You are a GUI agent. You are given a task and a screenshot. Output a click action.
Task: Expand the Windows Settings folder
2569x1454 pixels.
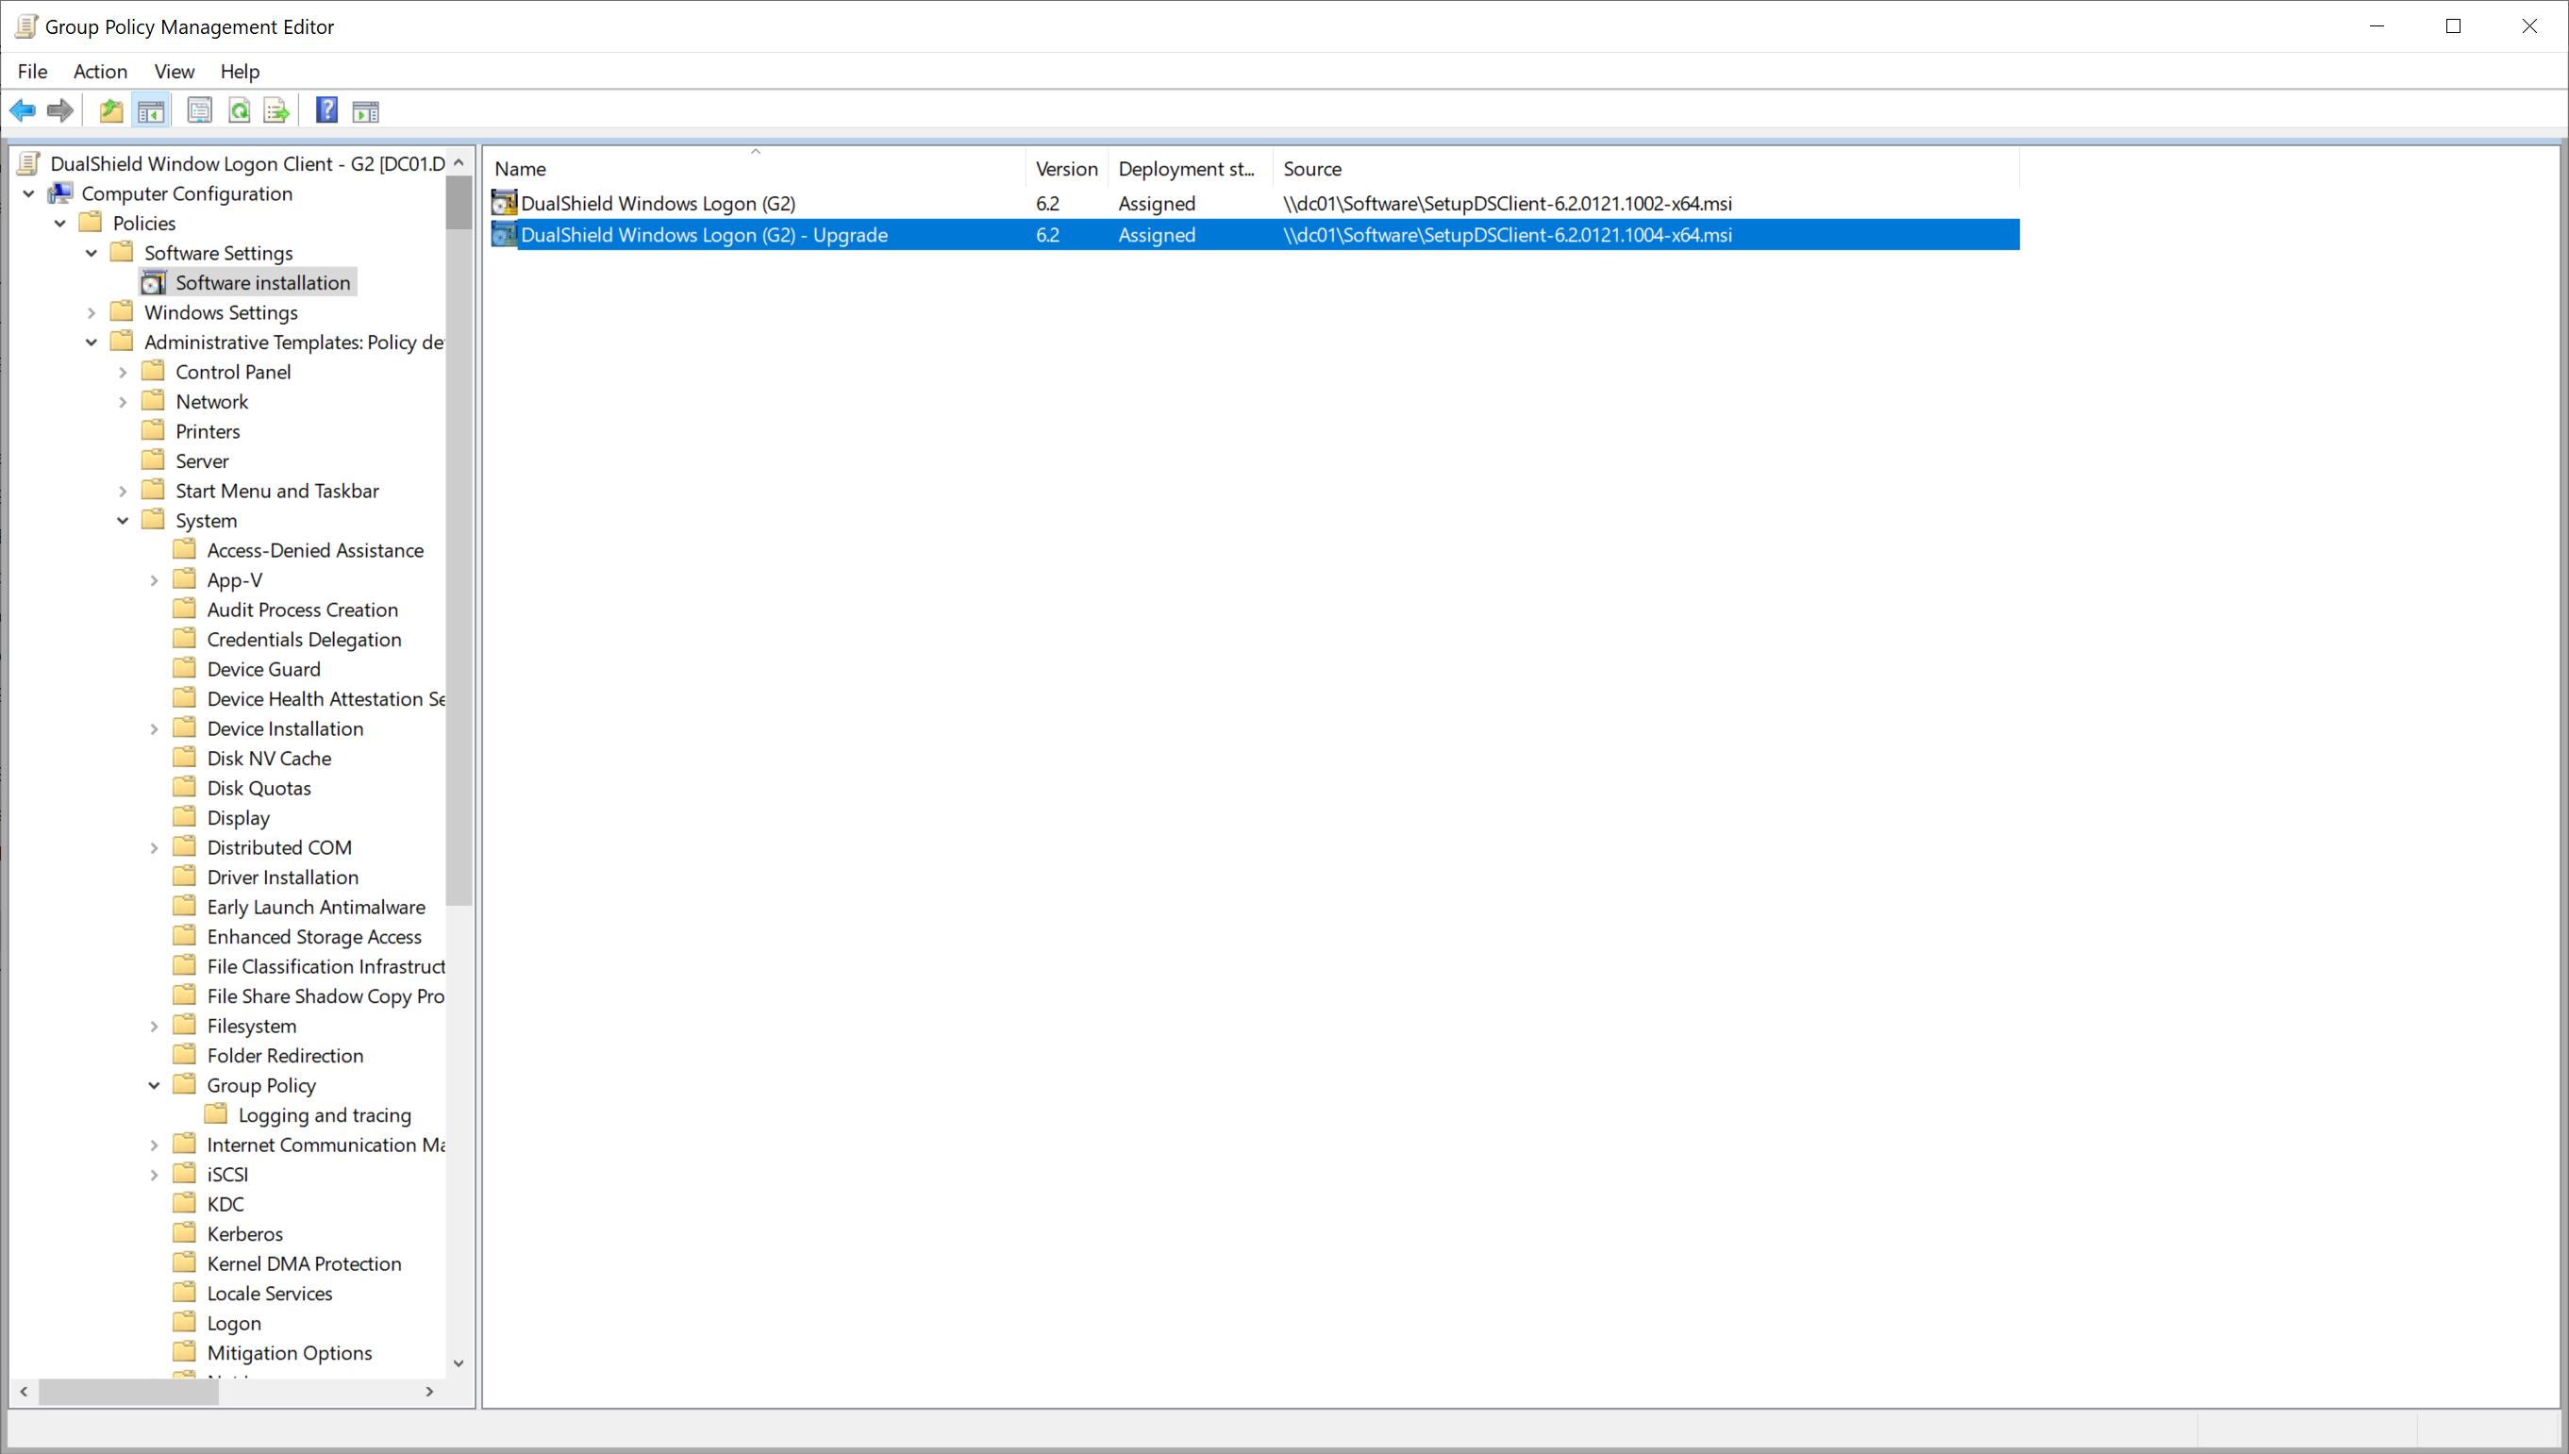pos(92,312)
